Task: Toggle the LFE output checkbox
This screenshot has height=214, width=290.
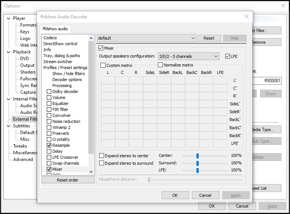Action: (x=228, y=56)
